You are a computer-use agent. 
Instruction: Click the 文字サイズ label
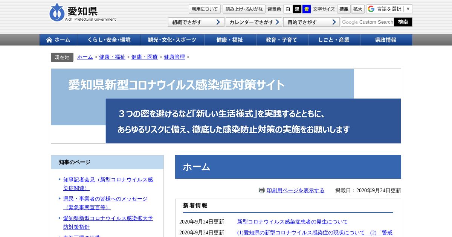[324, 9]
